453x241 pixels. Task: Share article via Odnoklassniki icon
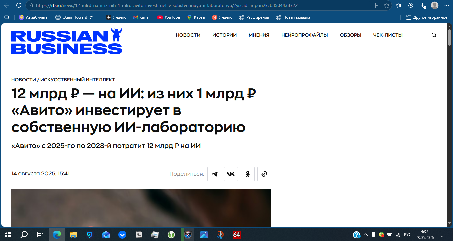(248, 174)
